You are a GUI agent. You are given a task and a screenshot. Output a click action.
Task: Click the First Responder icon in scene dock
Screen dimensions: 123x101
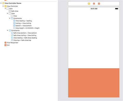(94, 4)
